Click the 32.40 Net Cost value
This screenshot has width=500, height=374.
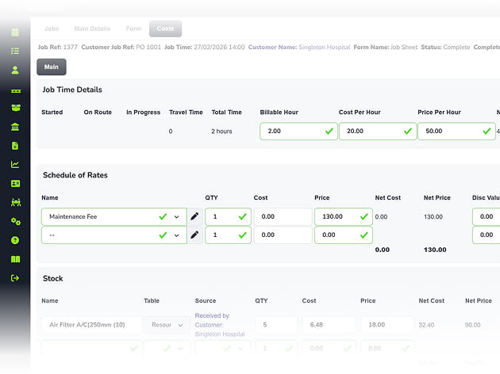(426, 325)
